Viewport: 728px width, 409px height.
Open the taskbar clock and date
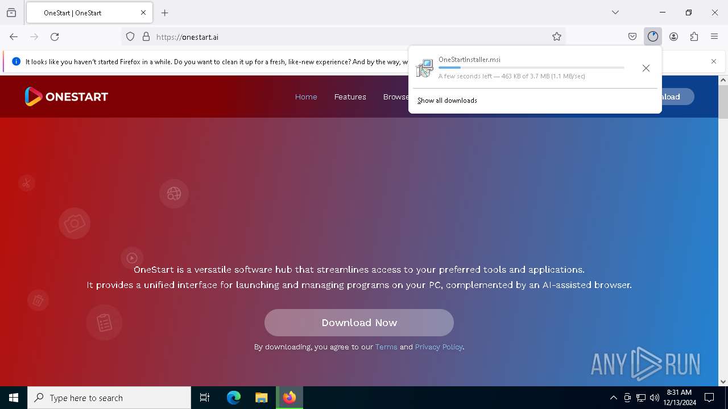click(680, 398)
